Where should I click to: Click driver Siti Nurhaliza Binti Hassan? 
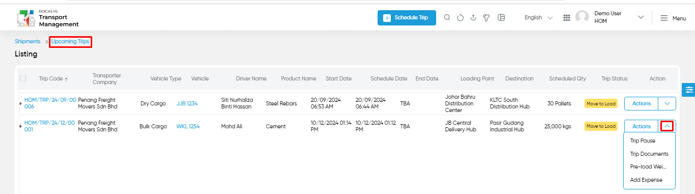click(237, 103)
